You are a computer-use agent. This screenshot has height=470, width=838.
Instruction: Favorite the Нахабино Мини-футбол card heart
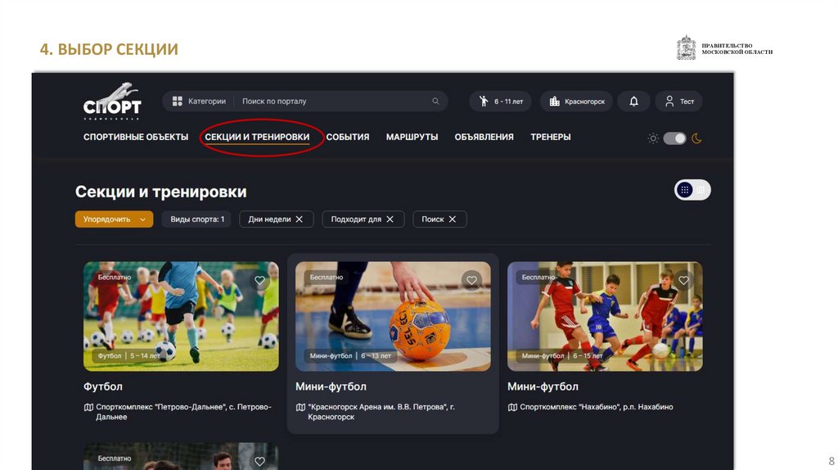coord(683,280)
